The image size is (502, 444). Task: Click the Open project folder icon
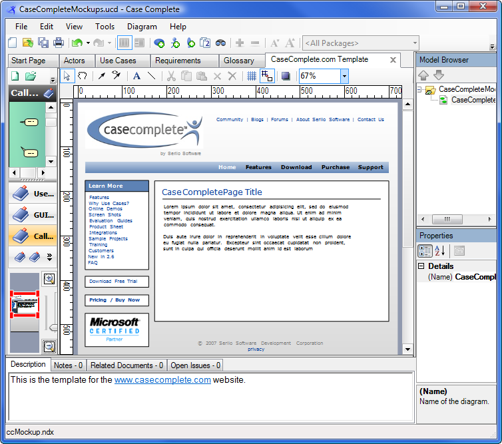point(28,43)
